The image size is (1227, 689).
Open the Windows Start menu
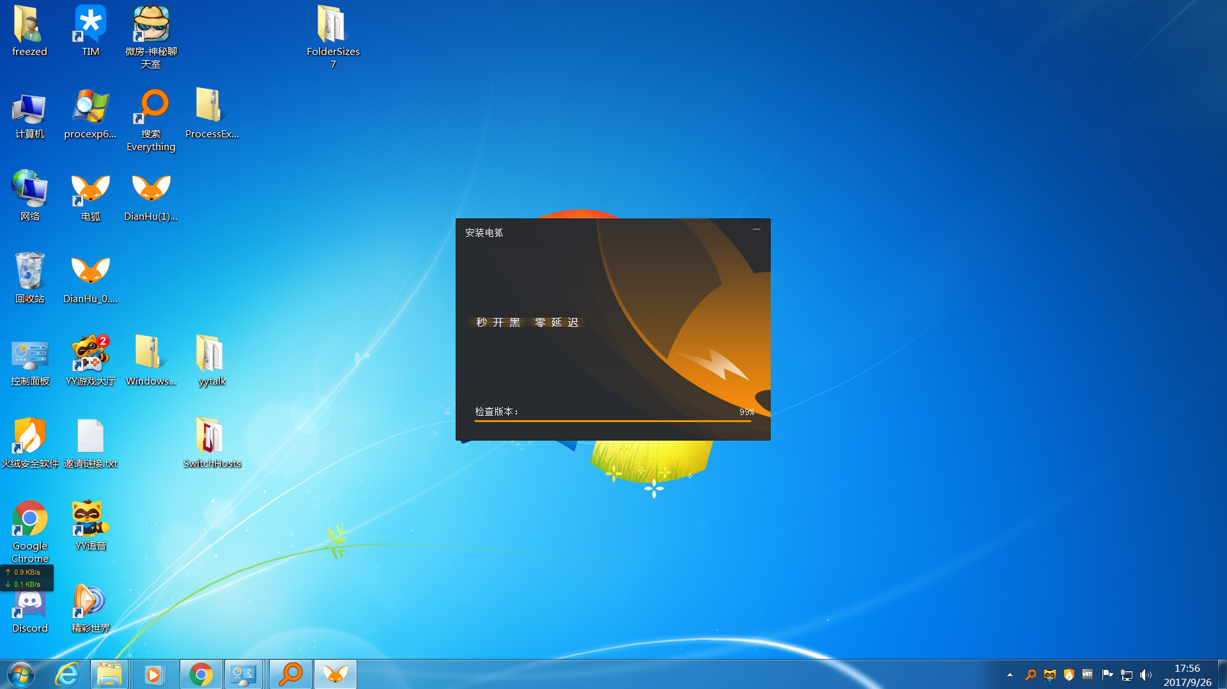(x=21, y=674)
